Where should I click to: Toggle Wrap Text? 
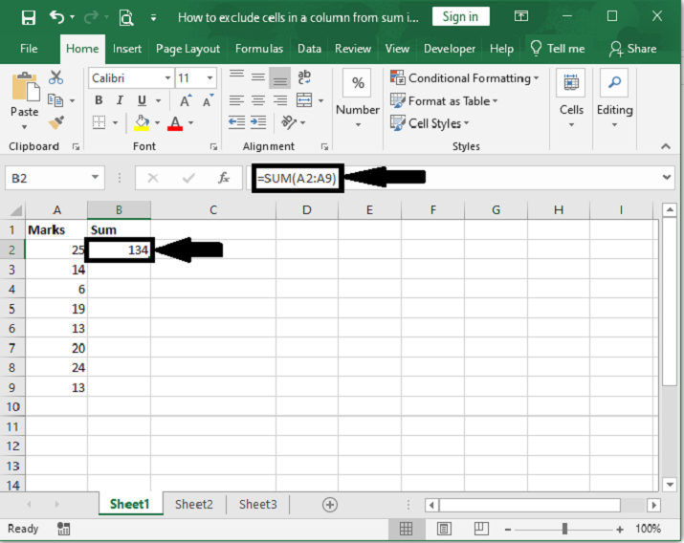pyautogui.click(x=304, y=77)
